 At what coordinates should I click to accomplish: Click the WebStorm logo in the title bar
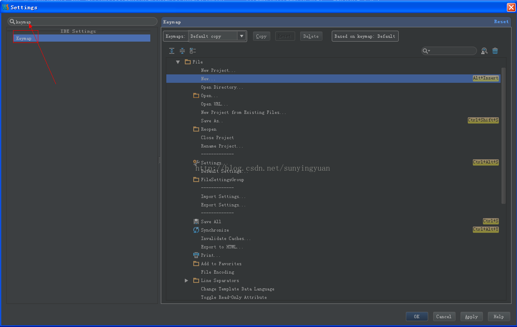pyautogui.click(x=5, y=7)
